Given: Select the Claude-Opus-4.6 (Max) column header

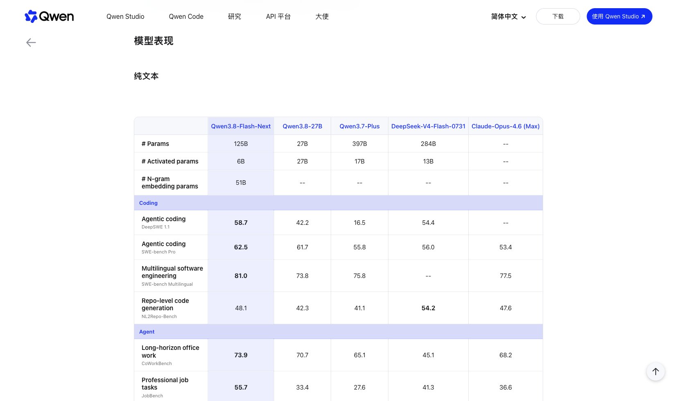Looking at the screenshot, I should point(505,126).
